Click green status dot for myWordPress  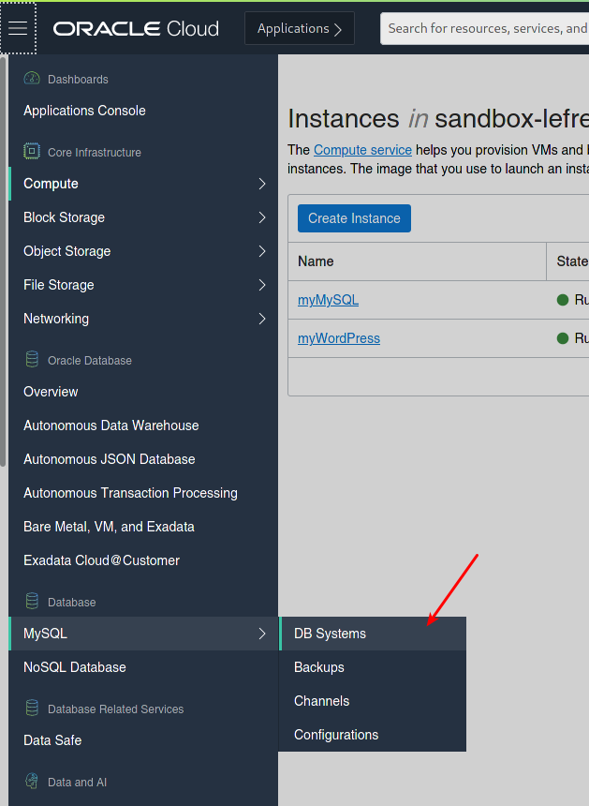pyautogui.click(x=562, y=338)
